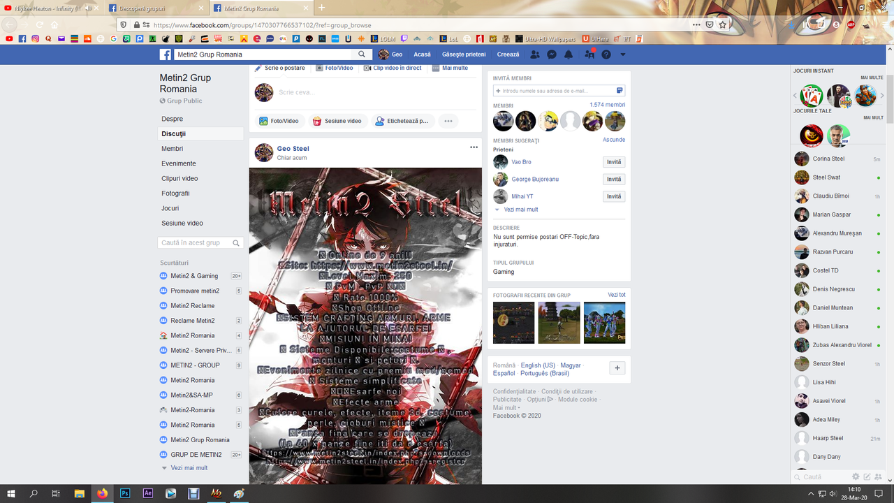This screenshot has height=503, width=894.
Task: Expand 'Vezi mai mult' suggested members
Action: coord(521,210)
